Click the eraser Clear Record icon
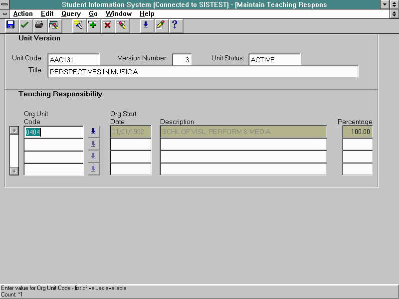 [121, 25]
